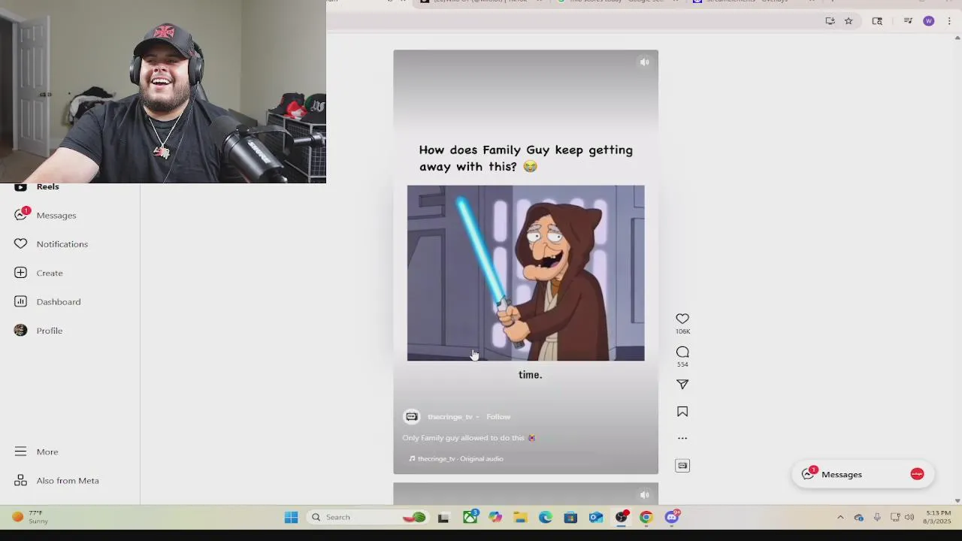Expand the More menu in sidebar
This screenshot has height=541, width=962.
[36, 452]
